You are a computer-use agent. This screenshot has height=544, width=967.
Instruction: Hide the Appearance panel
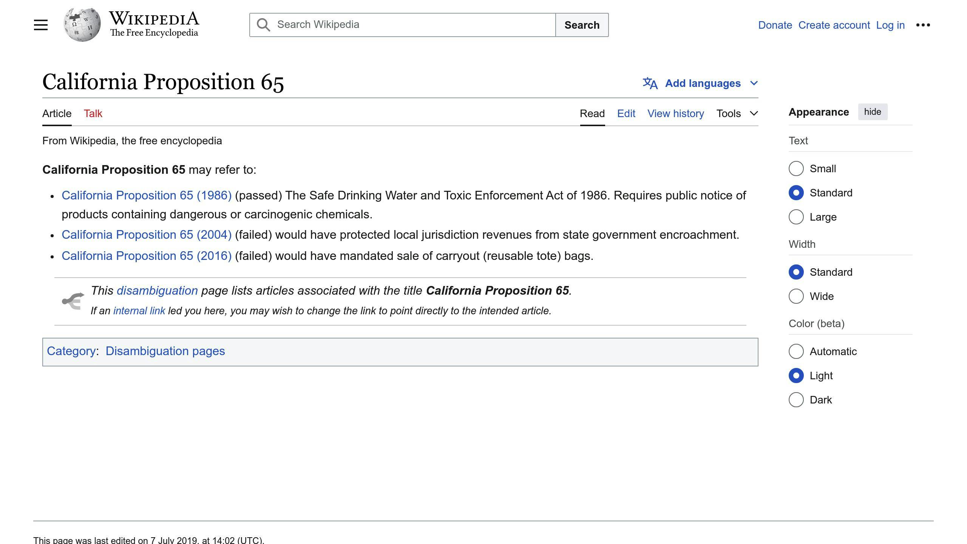(x=873, y=112)
